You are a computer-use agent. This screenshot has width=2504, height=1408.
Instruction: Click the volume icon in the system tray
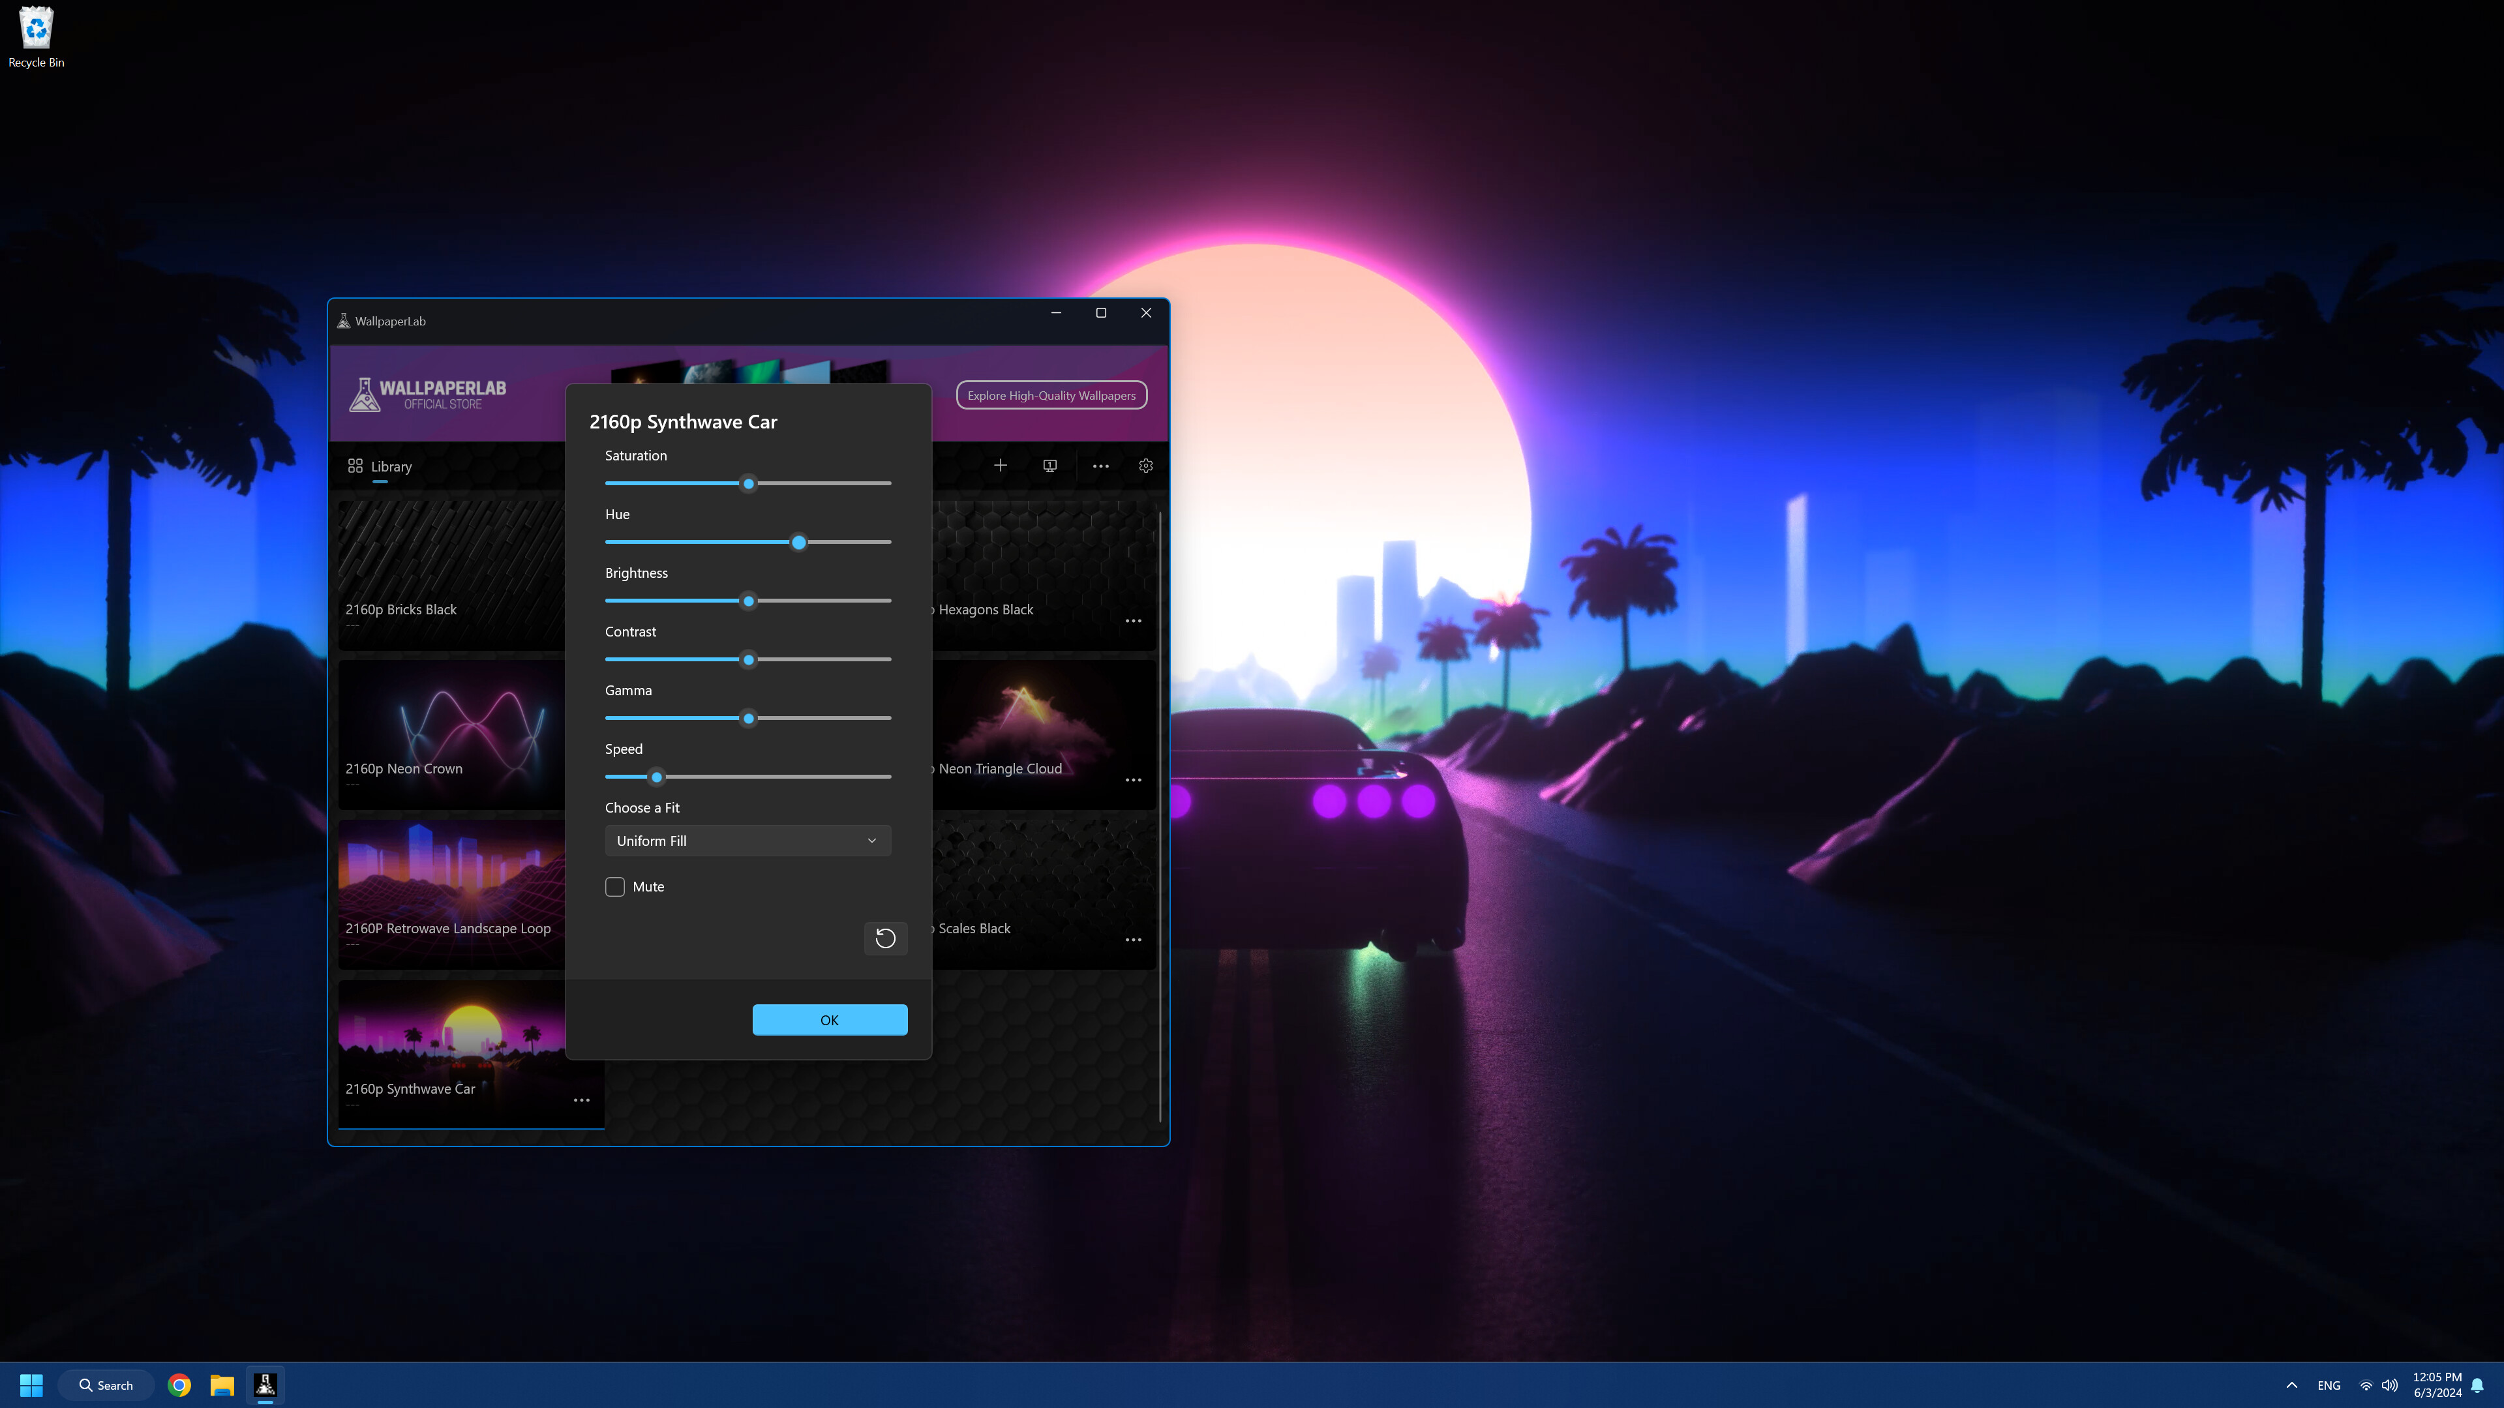click(2389, 1385)
